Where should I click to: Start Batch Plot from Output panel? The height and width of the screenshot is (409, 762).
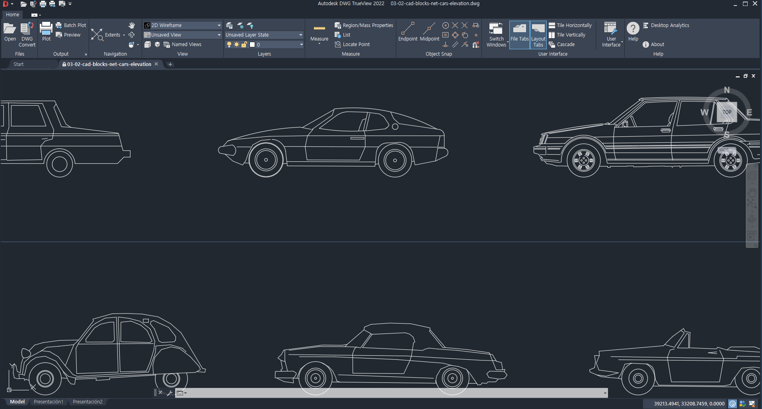[x=71, y=25]
